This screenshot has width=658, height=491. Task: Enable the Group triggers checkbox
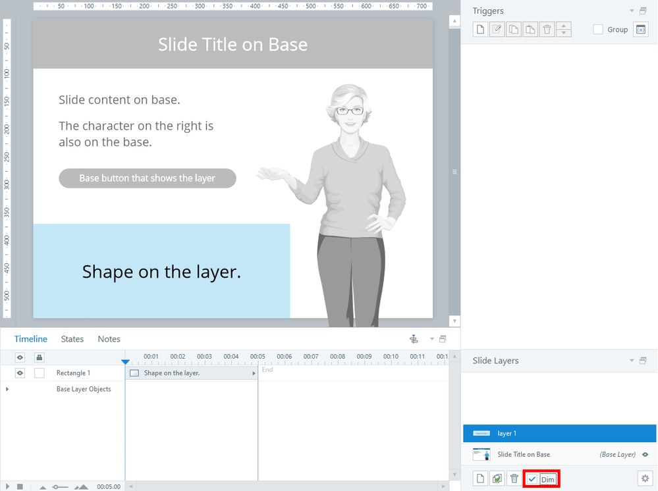pos(598,30)
